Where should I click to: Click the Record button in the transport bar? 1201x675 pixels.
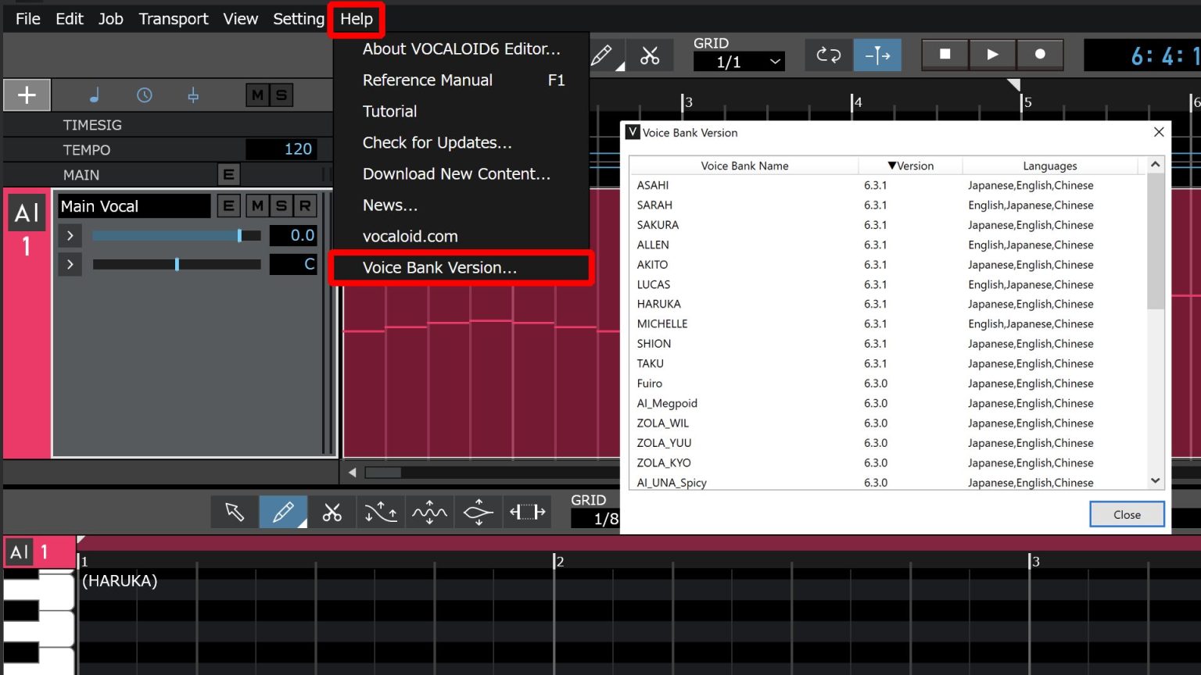pos(1040,55)
